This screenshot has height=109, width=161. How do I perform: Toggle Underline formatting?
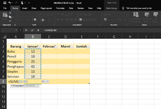(27, 20)
